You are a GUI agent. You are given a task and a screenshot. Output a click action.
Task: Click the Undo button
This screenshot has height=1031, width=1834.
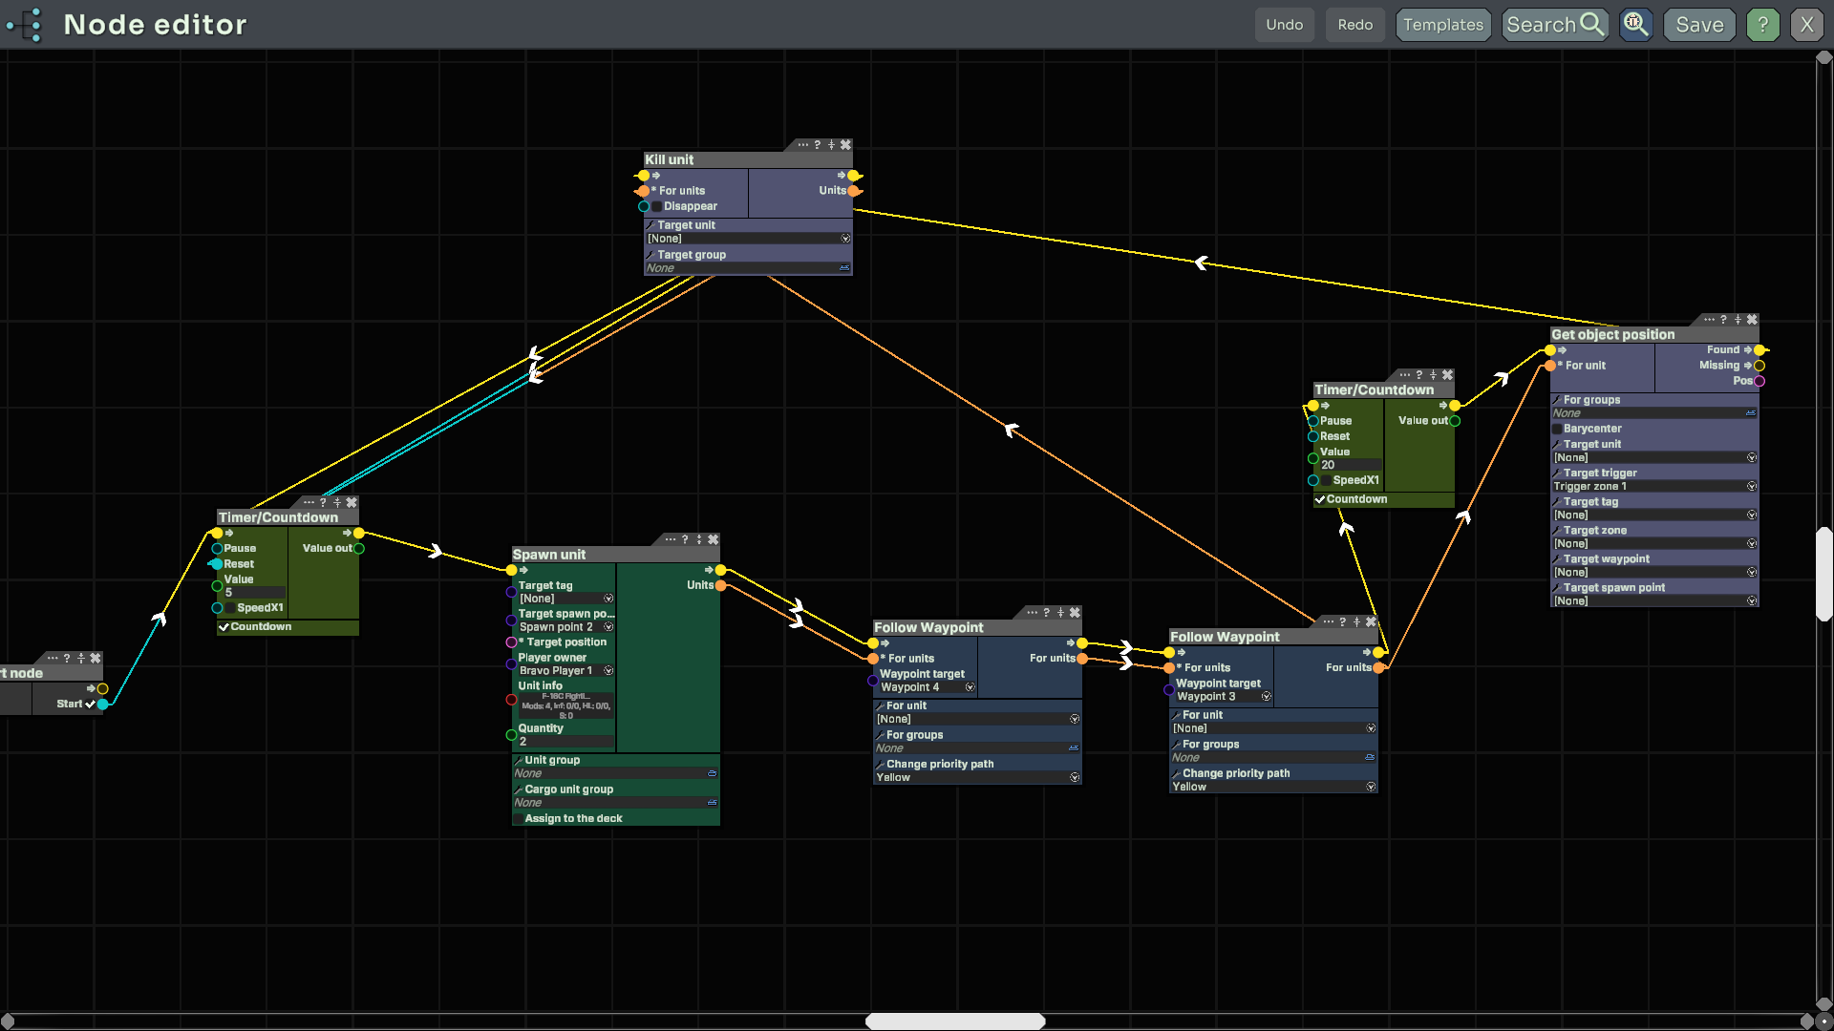click(x=1284, y=25)
